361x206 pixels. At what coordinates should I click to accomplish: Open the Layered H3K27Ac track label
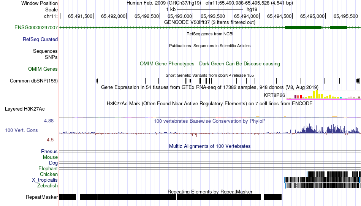tap(25, 109)
